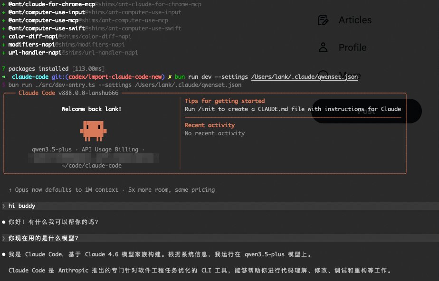
Task: Click the 'Claude Code 是 Anthropic 推出的' response line
Action: coord(200,271)
